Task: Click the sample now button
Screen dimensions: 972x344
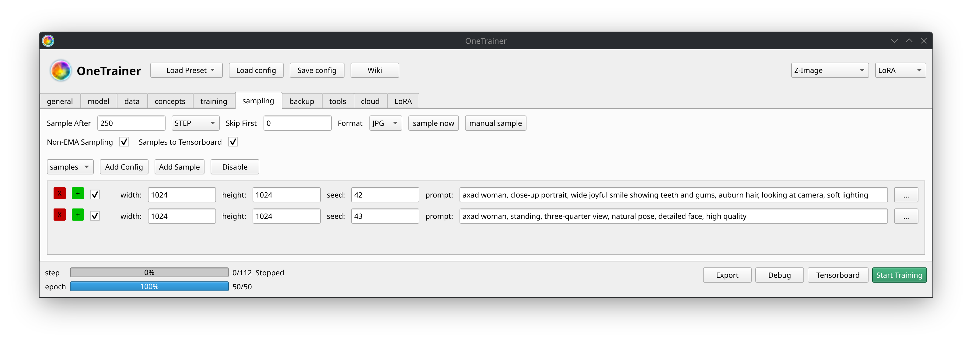Action: pos(434,124)
